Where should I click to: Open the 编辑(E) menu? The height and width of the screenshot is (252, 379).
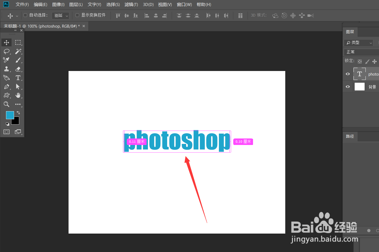(41, 5)
